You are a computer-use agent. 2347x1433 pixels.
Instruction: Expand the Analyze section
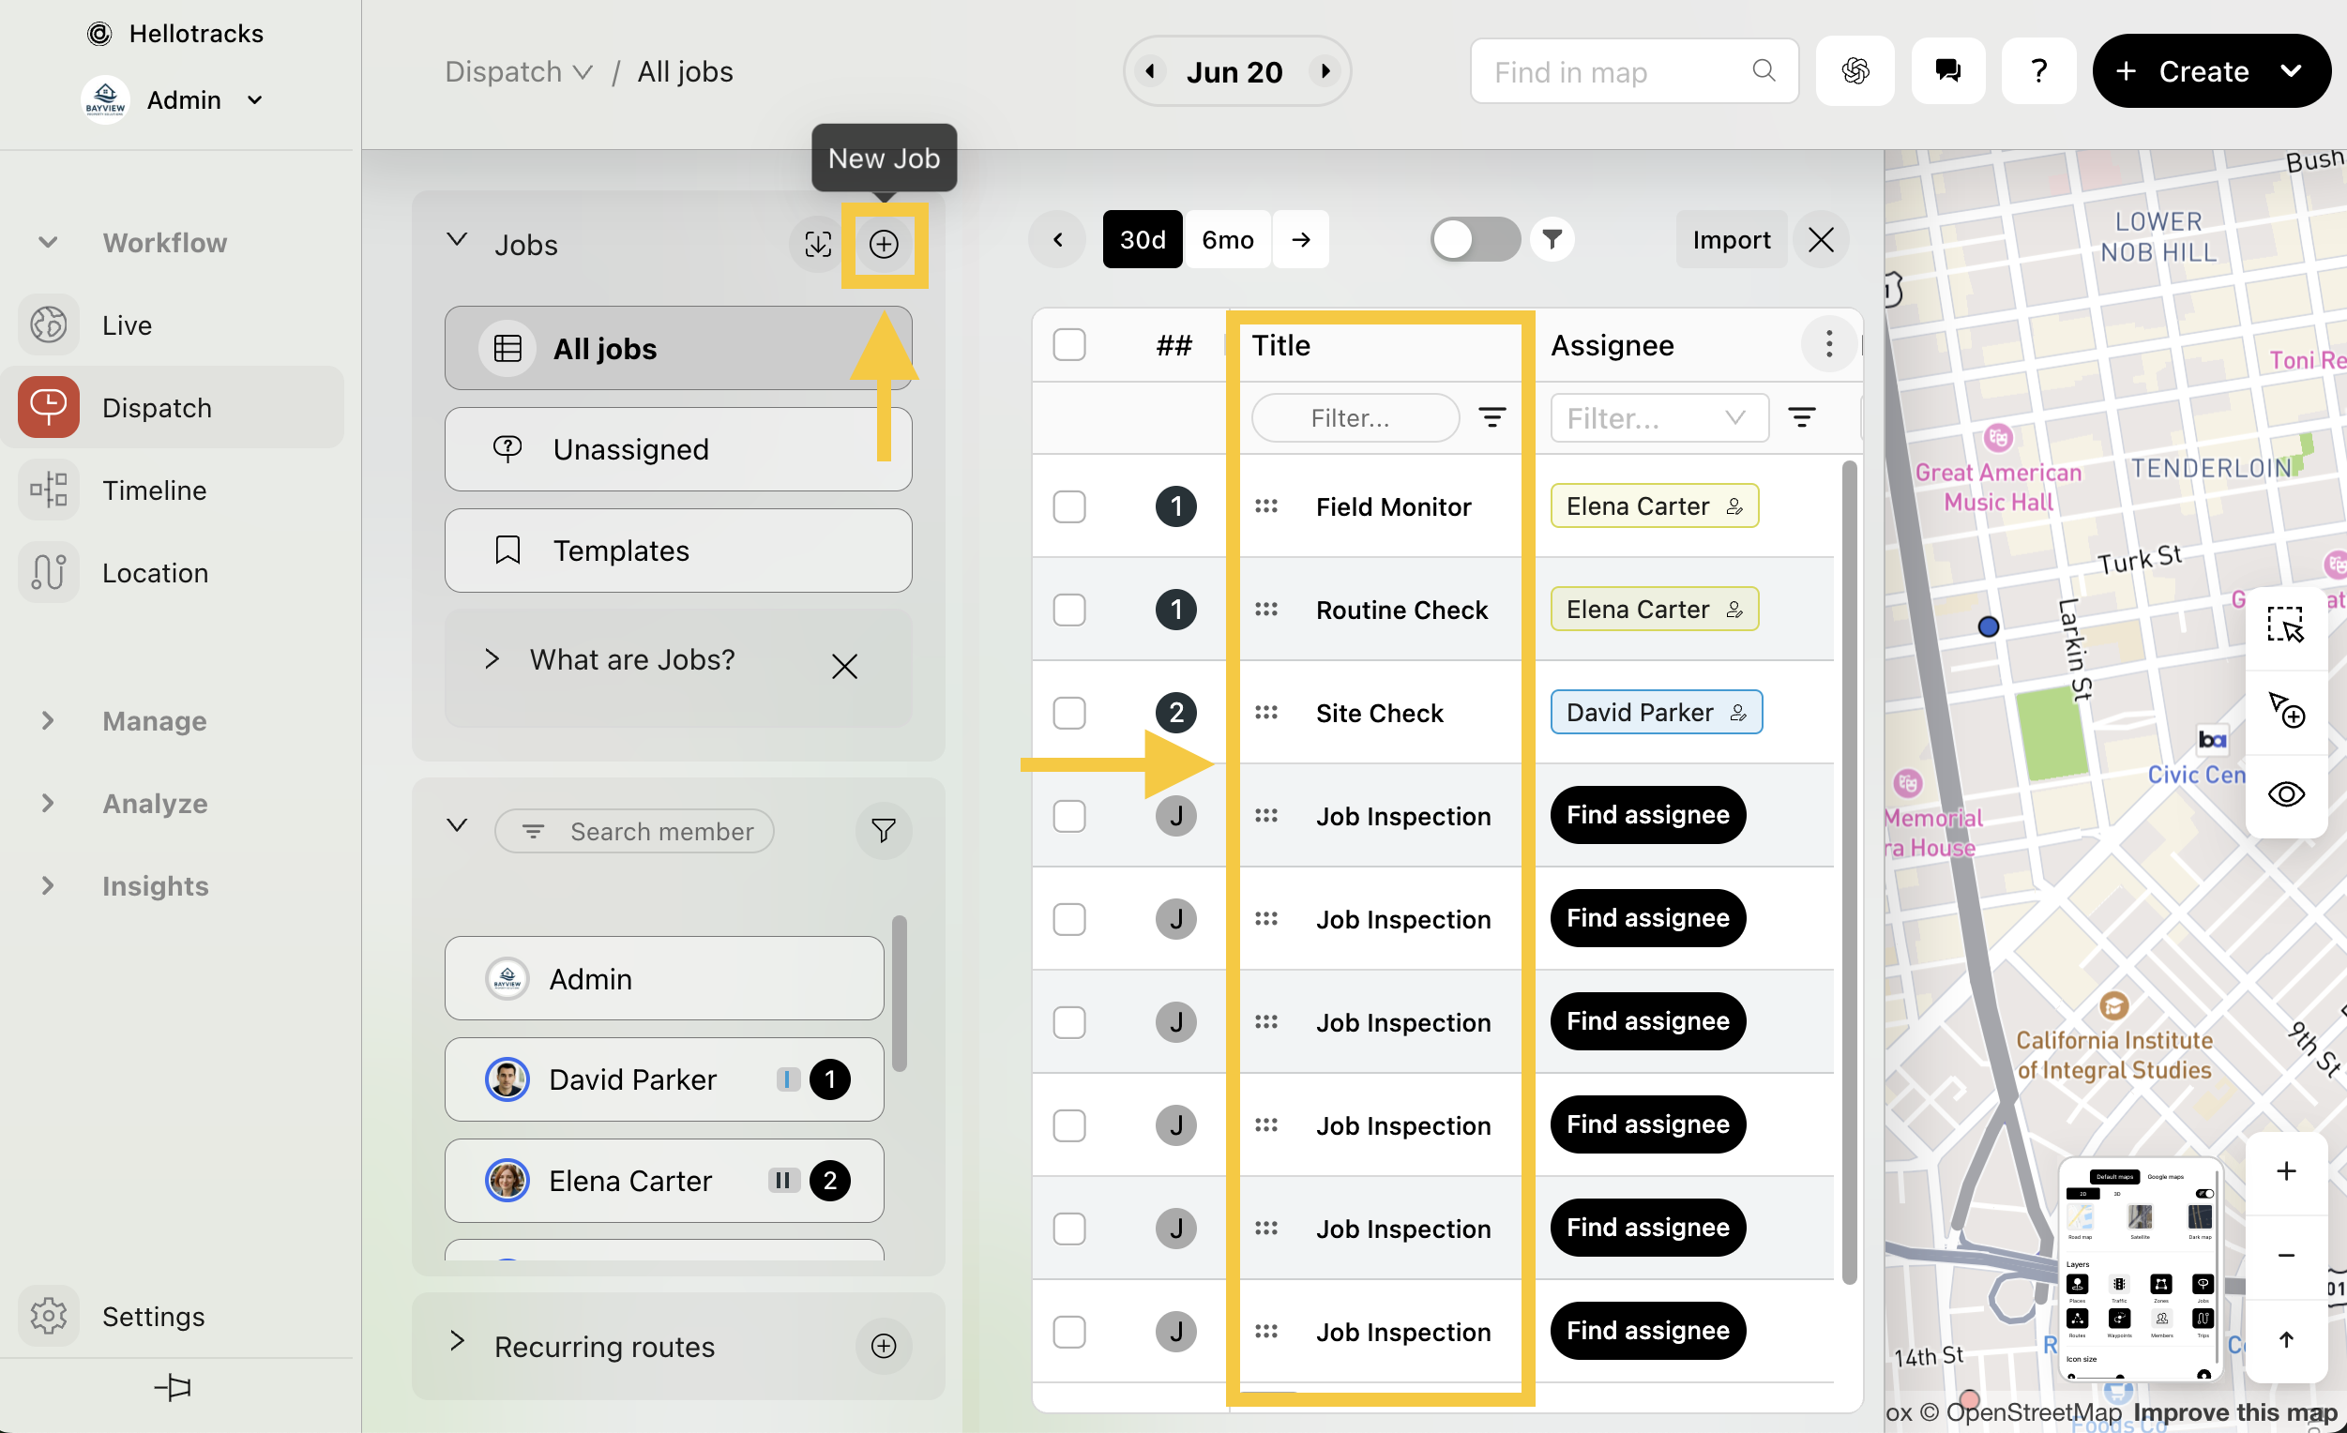(x=48, y=803)
